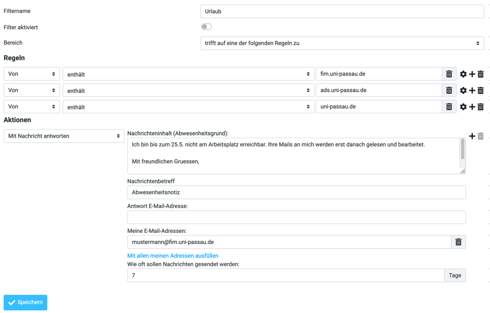Click plus icon in ads.uni-passau.de rule row

coord(472,90)
